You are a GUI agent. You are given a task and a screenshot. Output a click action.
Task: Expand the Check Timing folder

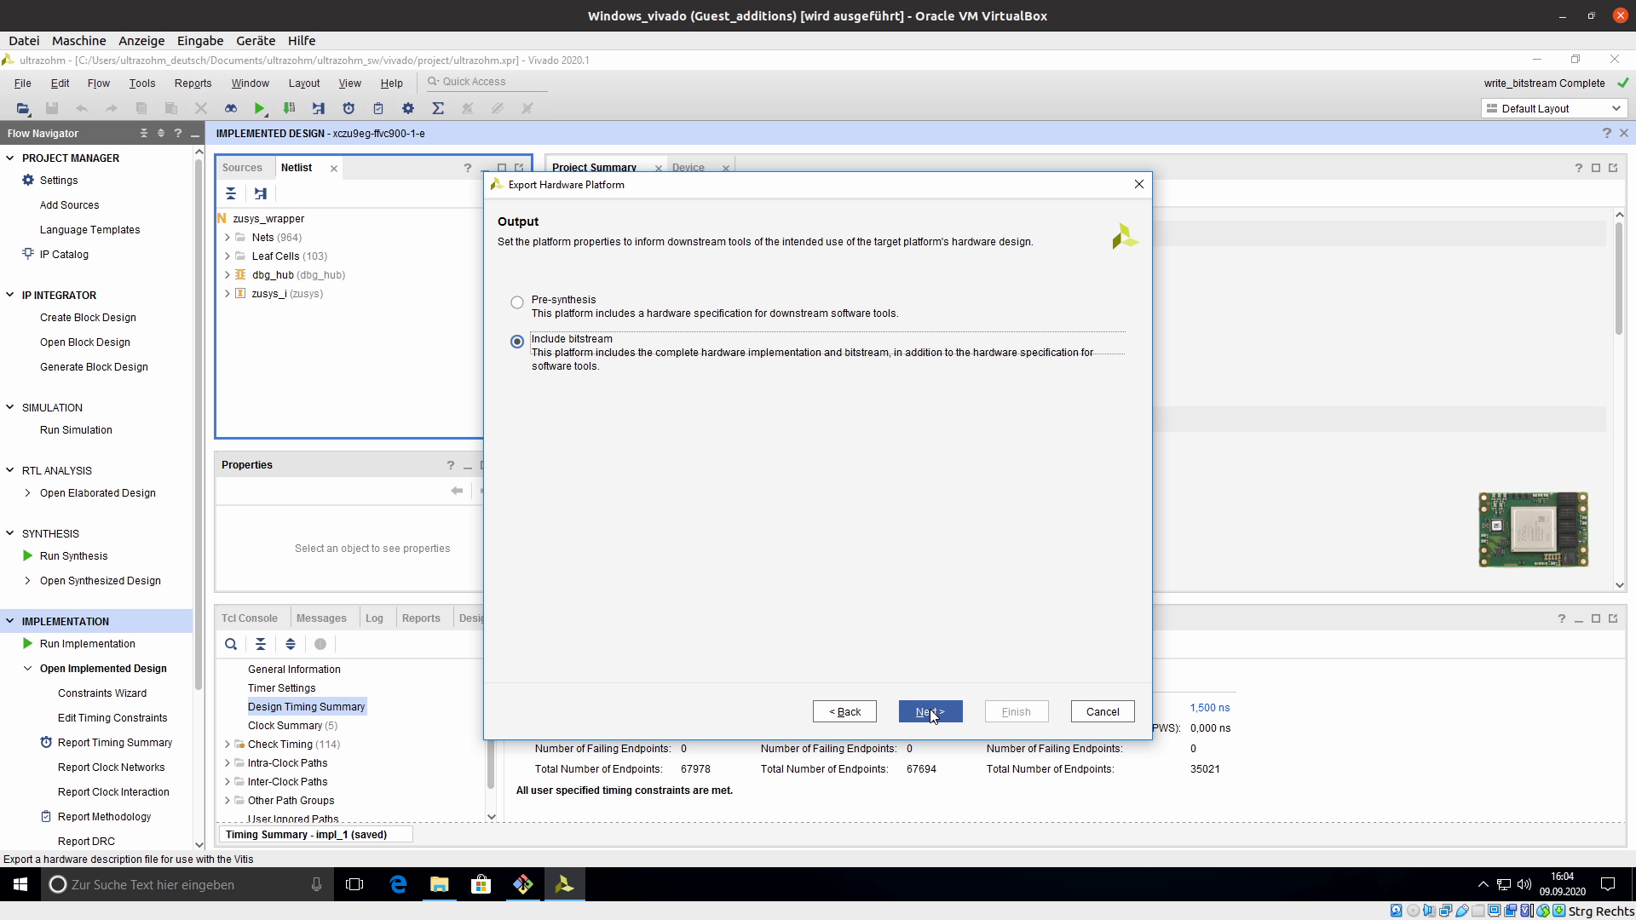[228, 745]
